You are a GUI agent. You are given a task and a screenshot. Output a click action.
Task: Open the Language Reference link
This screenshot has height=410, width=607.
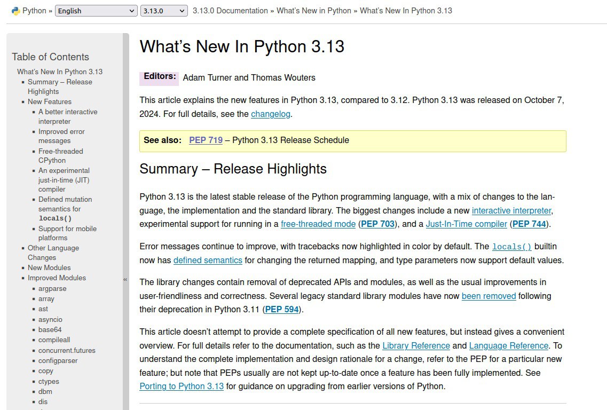click(x=509, y=346)
